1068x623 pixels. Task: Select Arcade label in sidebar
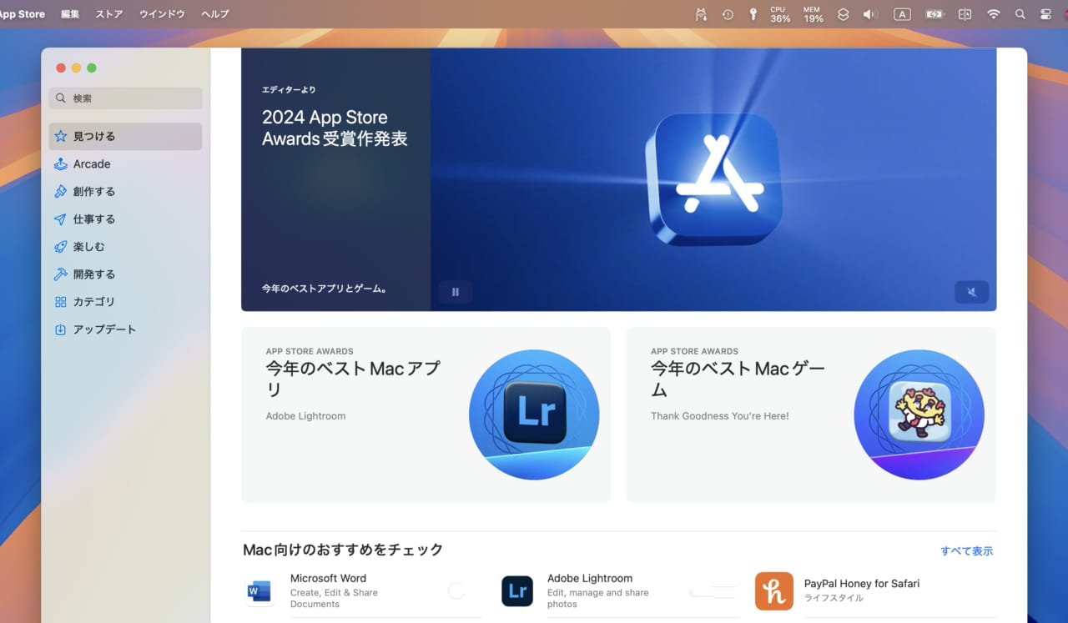click(92, 164)
